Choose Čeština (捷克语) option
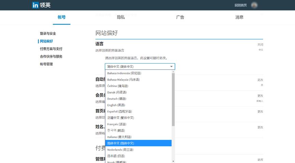Image resolution: width=295 pixels, height=163 pixels. (138, 86)
